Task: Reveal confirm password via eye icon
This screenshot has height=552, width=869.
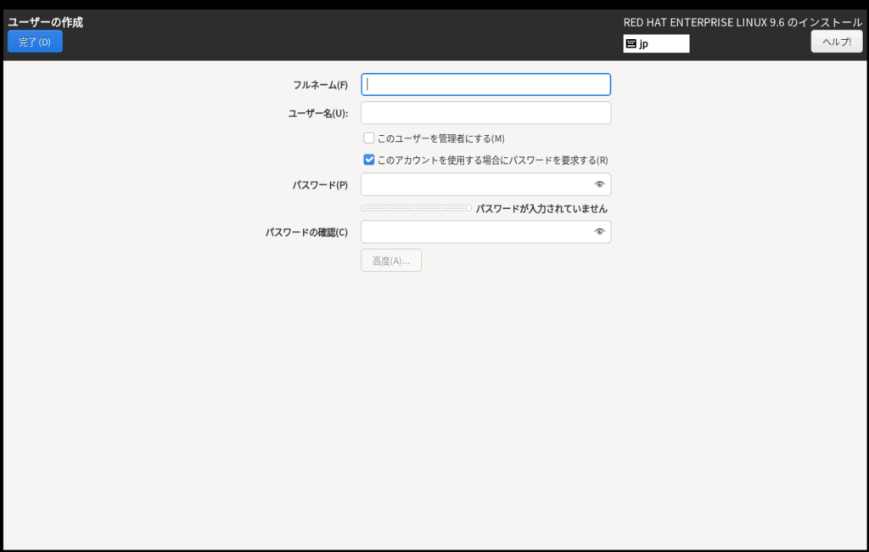Action: click(599, 232)
